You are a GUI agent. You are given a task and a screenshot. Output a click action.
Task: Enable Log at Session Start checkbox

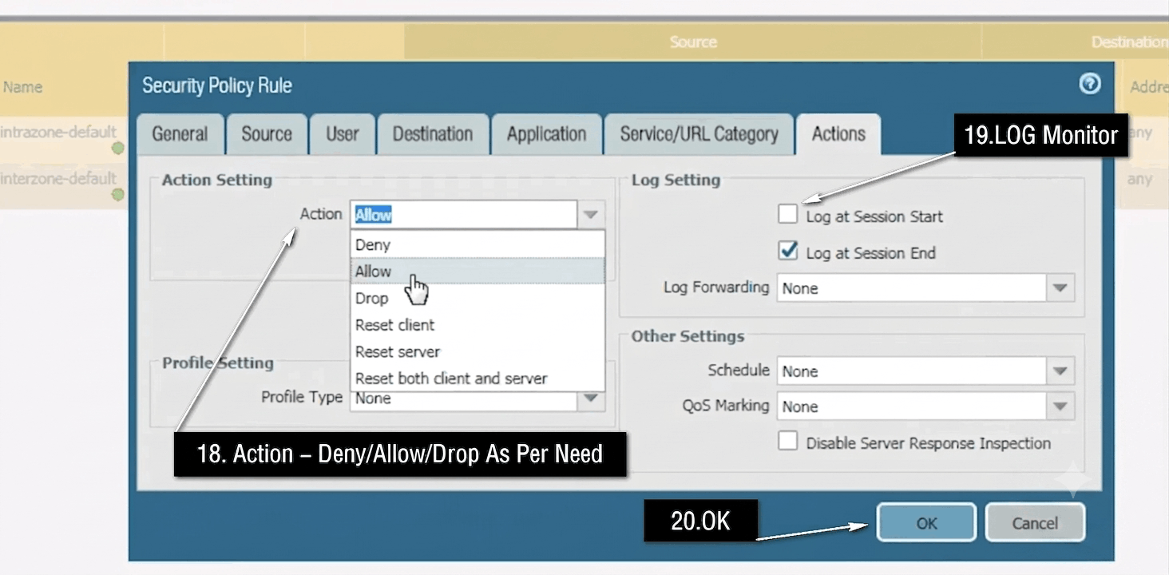788,214
